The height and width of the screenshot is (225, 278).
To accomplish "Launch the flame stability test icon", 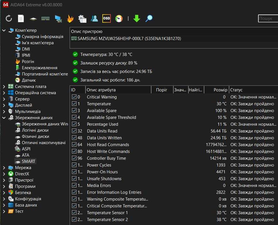I will [70, 19].
